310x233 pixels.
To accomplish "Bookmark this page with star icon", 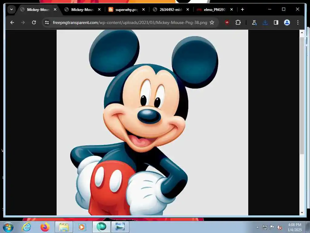I will 212,22.
